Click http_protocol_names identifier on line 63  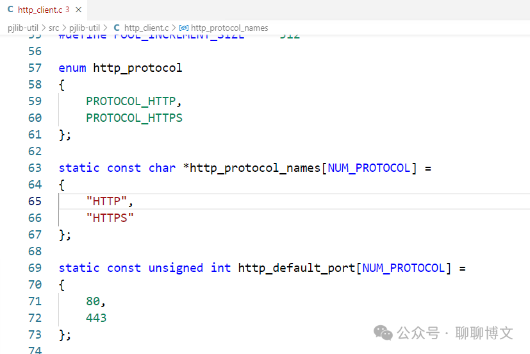coord(255,168)
